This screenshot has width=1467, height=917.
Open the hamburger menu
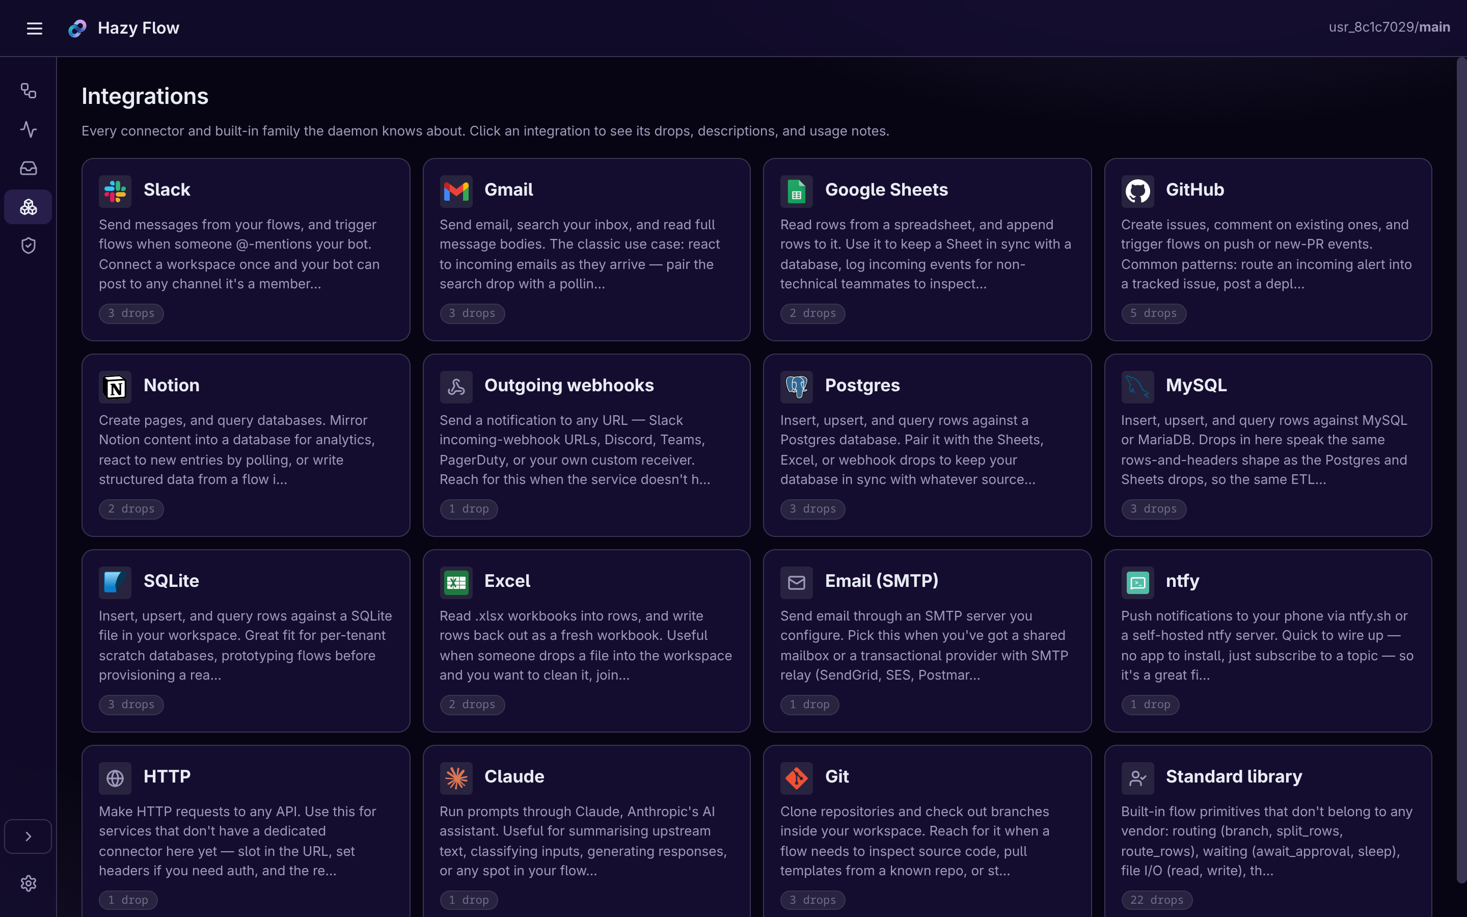coord(35,28)
